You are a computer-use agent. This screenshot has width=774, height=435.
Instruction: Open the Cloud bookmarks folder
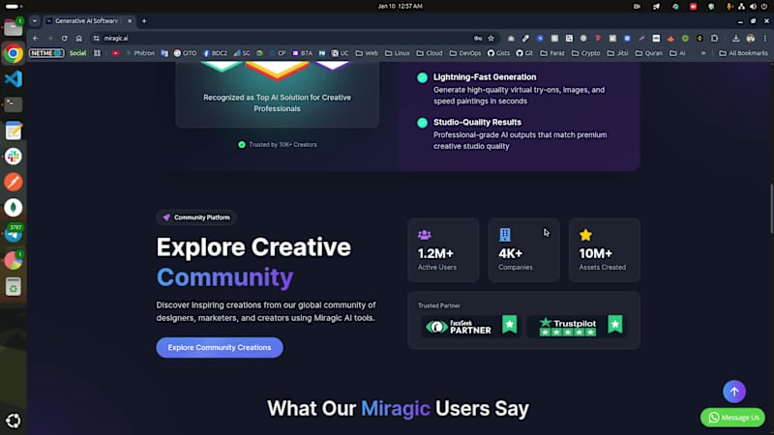click(x=430, y=53)
